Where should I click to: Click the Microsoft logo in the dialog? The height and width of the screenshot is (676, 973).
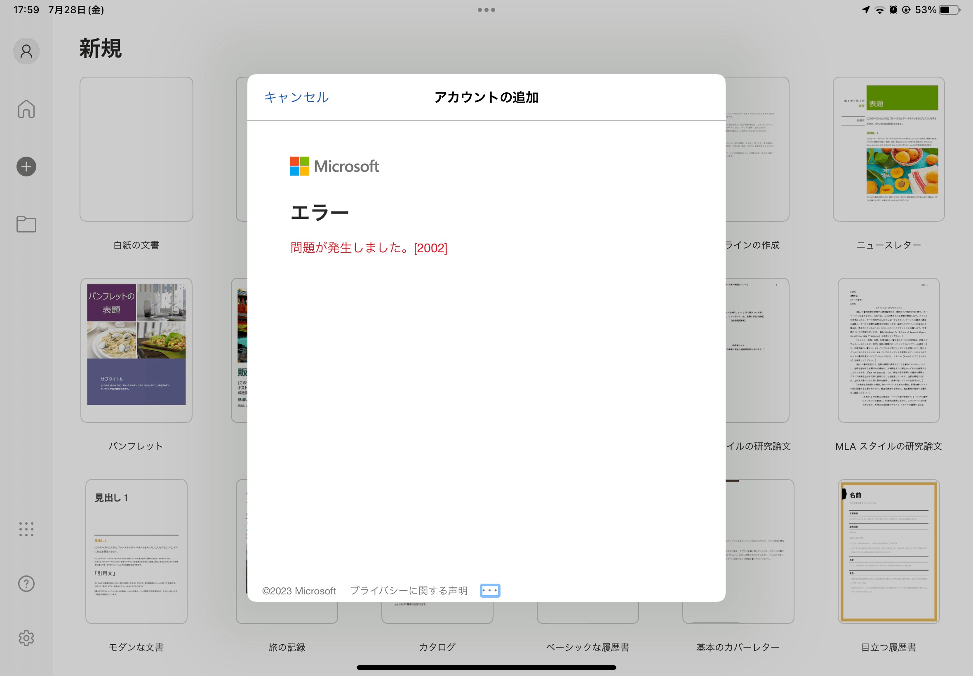click(334, 167)
